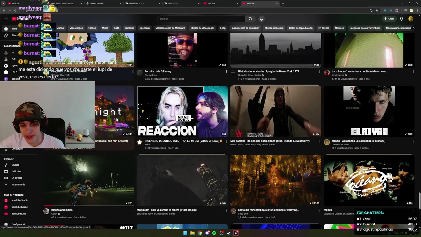Screen dimensions: 421x237
Task: Open options menu for Mix huntr video
Action: tap(226, 210)
